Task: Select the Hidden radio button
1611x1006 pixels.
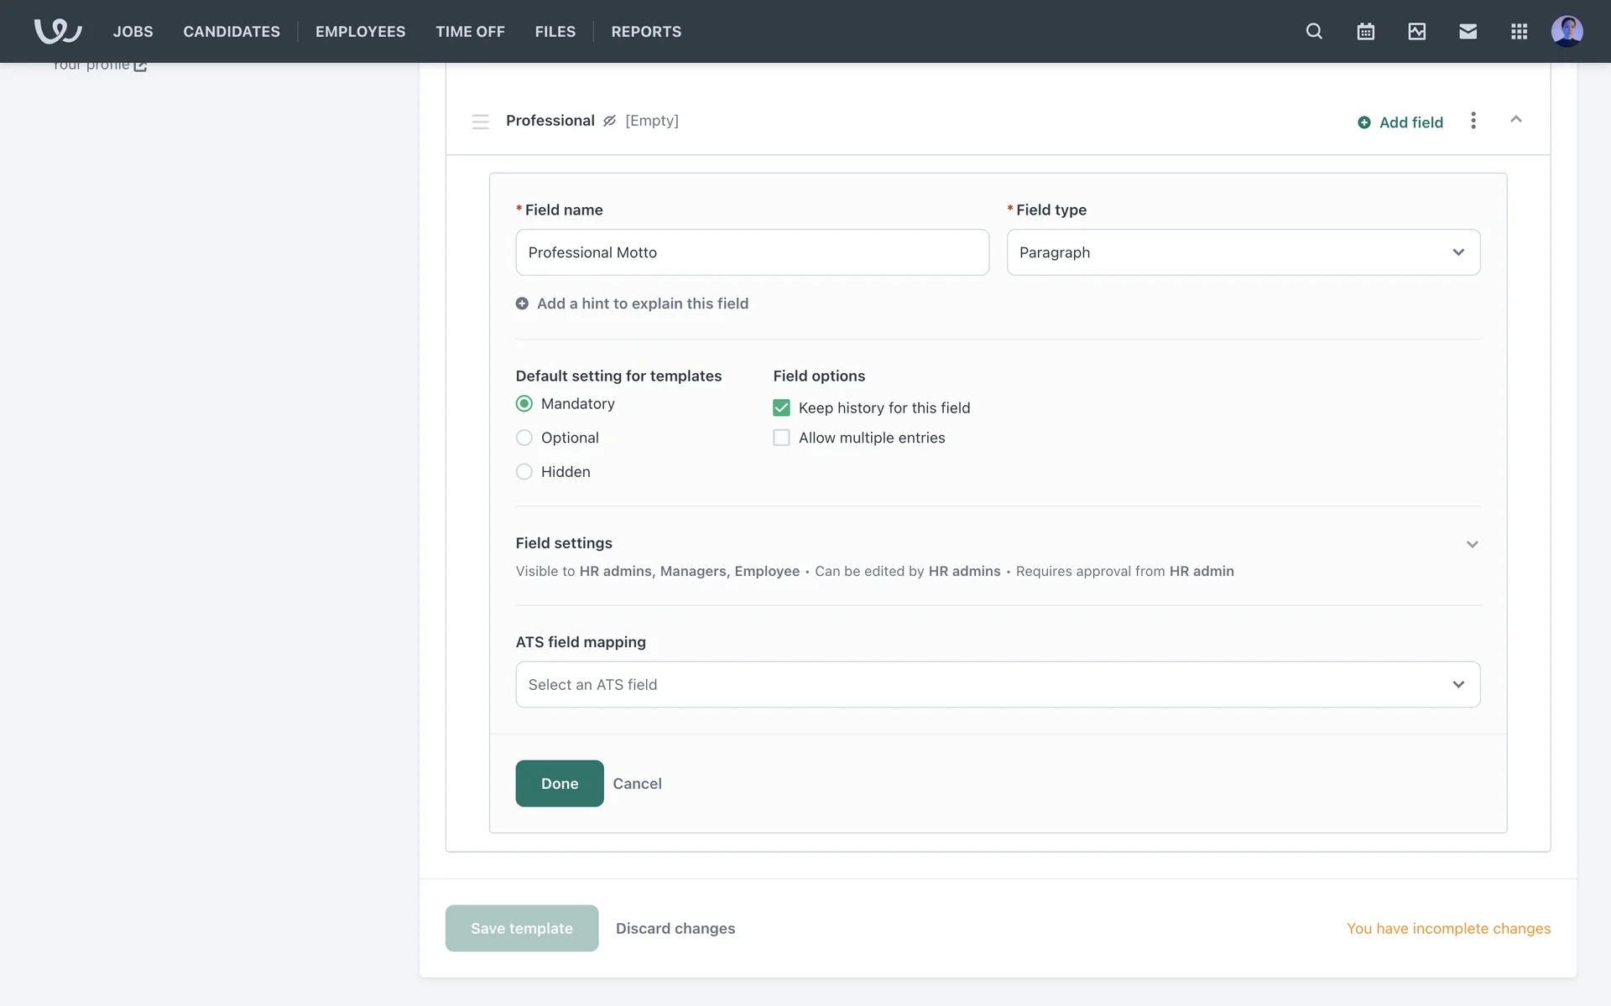Action: click(x=524, y=472)
